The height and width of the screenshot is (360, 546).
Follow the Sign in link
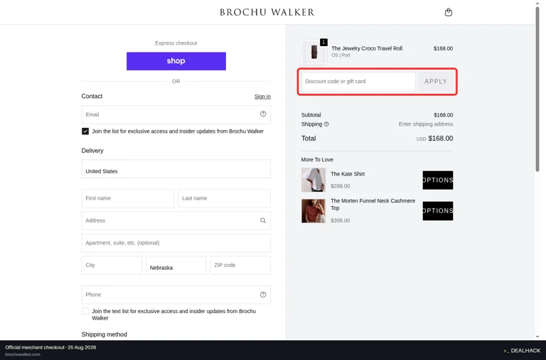click(262, 97)
